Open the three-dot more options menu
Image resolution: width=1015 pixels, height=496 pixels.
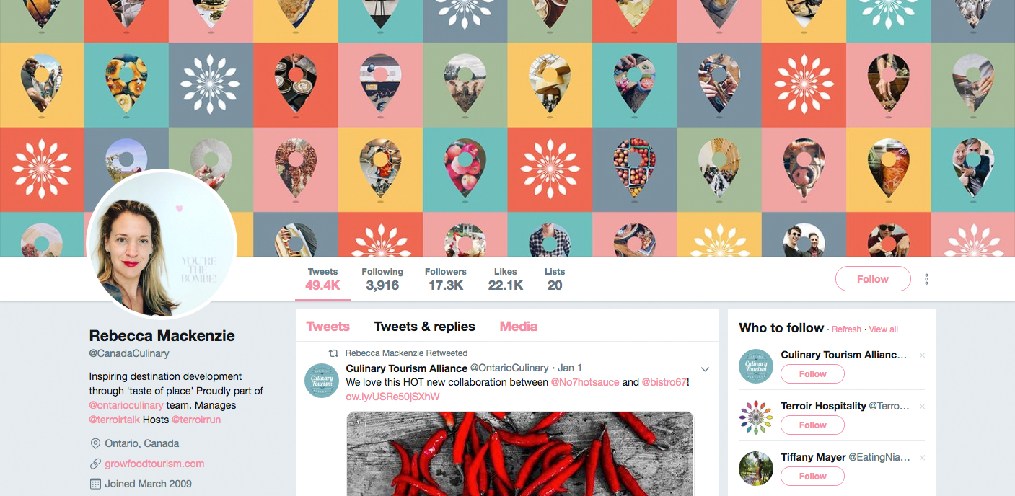tap(926, 279)
